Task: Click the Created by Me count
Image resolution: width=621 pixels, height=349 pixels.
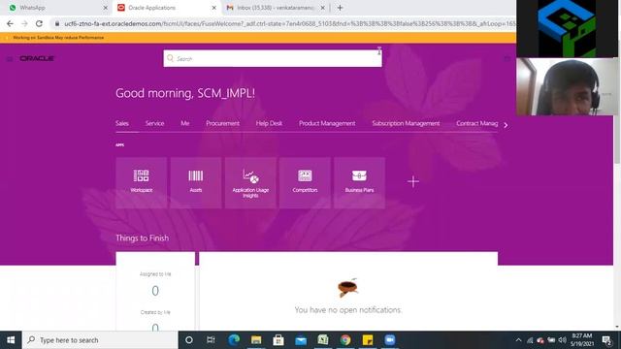Action: coord(155,327)
